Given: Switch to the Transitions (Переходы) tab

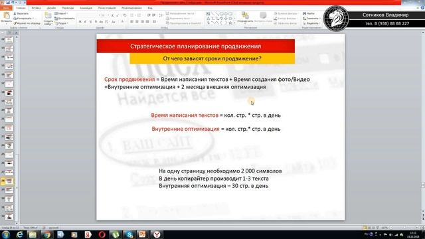Looking at the screenshot, I should (68, 8).
